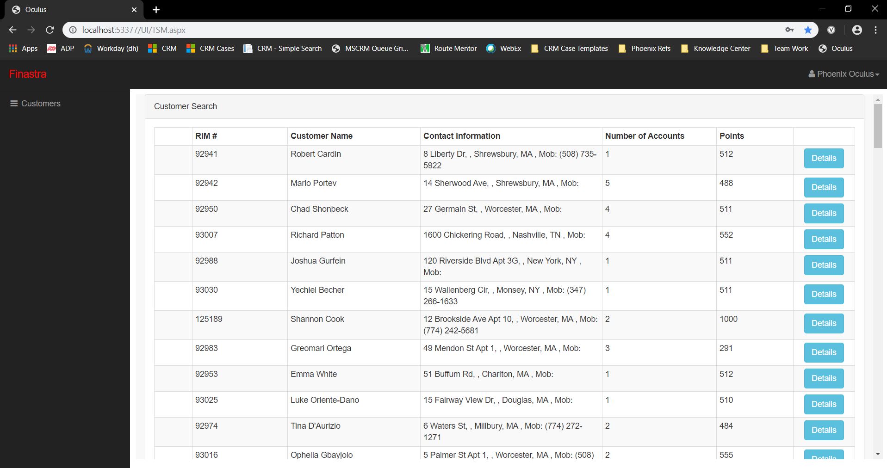This screenshot has height=468, width=887.
Task: Open Details for Greomari Ortega
Action: (824, 352)
